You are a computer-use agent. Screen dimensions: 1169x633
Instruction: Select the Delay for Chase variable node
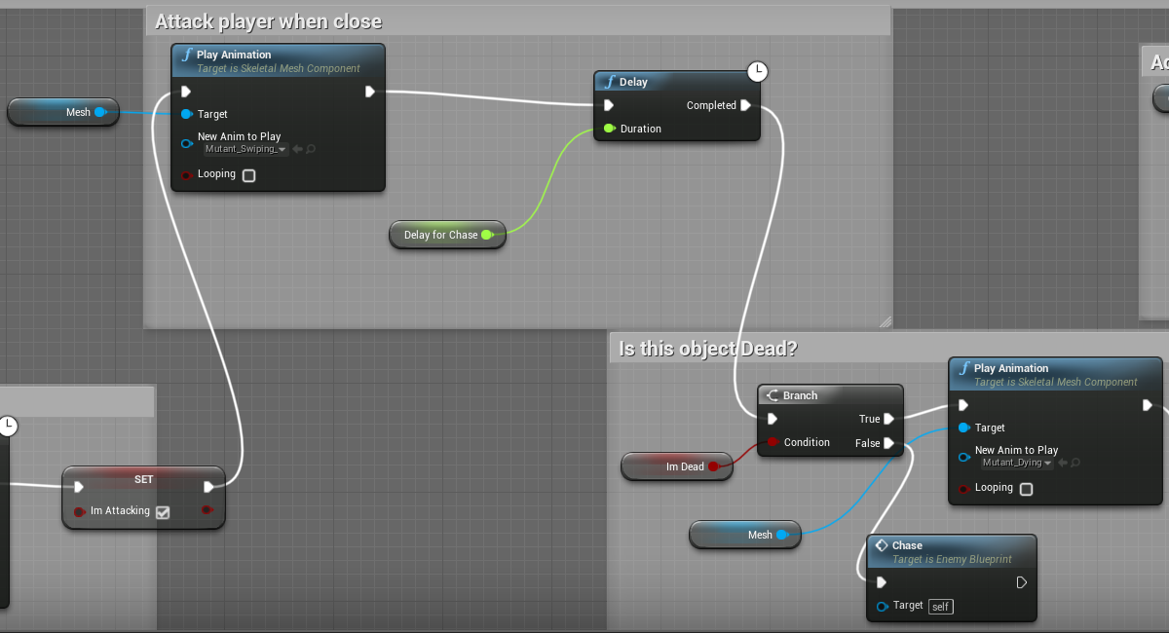[x=440, y=235]
